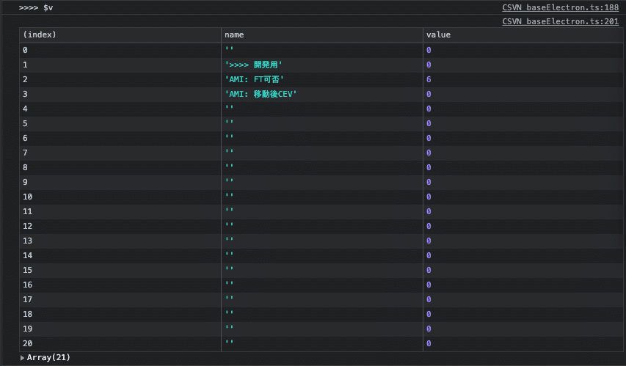Viewport: 626px width, 366px height.
Task: Select the 'AMI: 移動後CEV' name cell
Action: [321, 94]
